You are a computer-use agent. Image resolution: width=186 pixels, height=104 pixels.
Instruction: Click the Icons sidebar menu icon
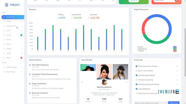(4, 31)
